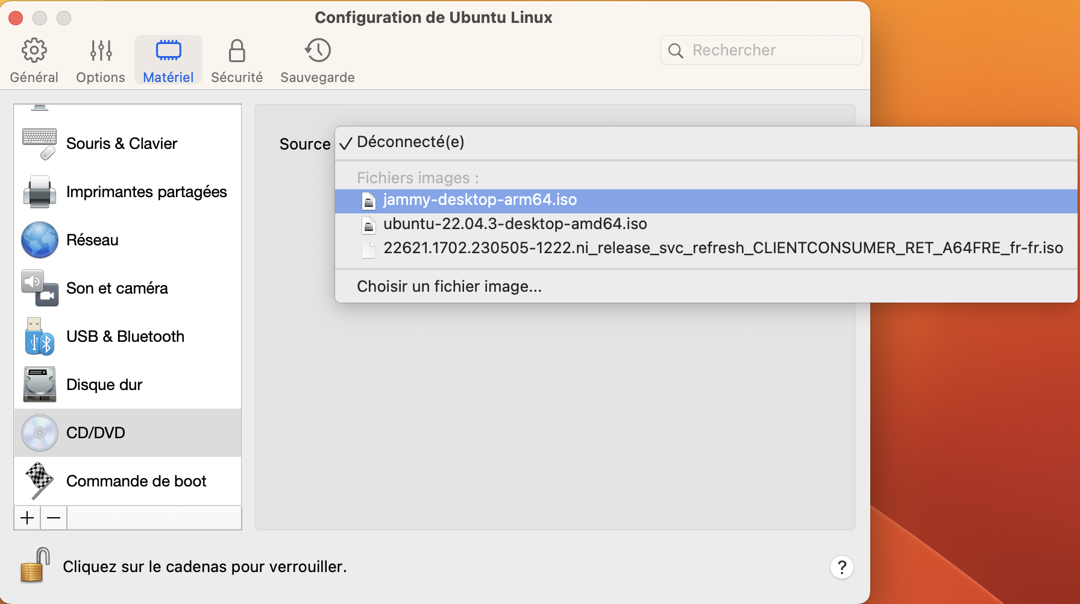The width and height of the screenshot is (1080, 604).
Task: Open the Général settings tab
Action: tap(34, 60)
